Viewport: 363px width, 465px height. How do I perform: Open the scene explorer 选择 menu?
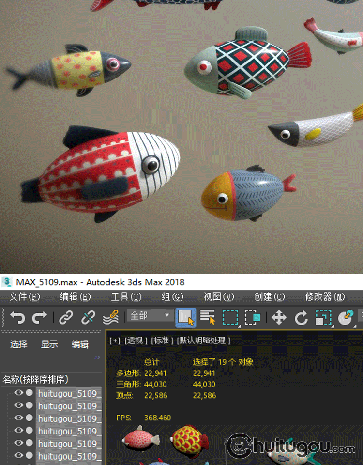click(x=19, y=344)
